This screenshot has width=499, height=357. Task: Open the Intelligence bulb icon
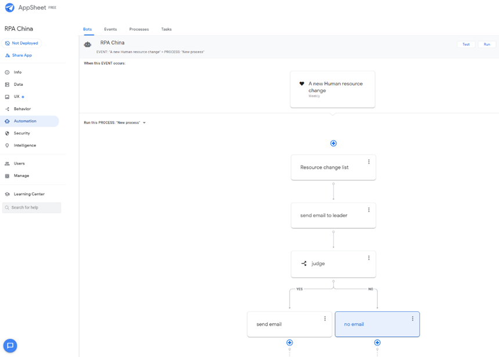point(7,145)
